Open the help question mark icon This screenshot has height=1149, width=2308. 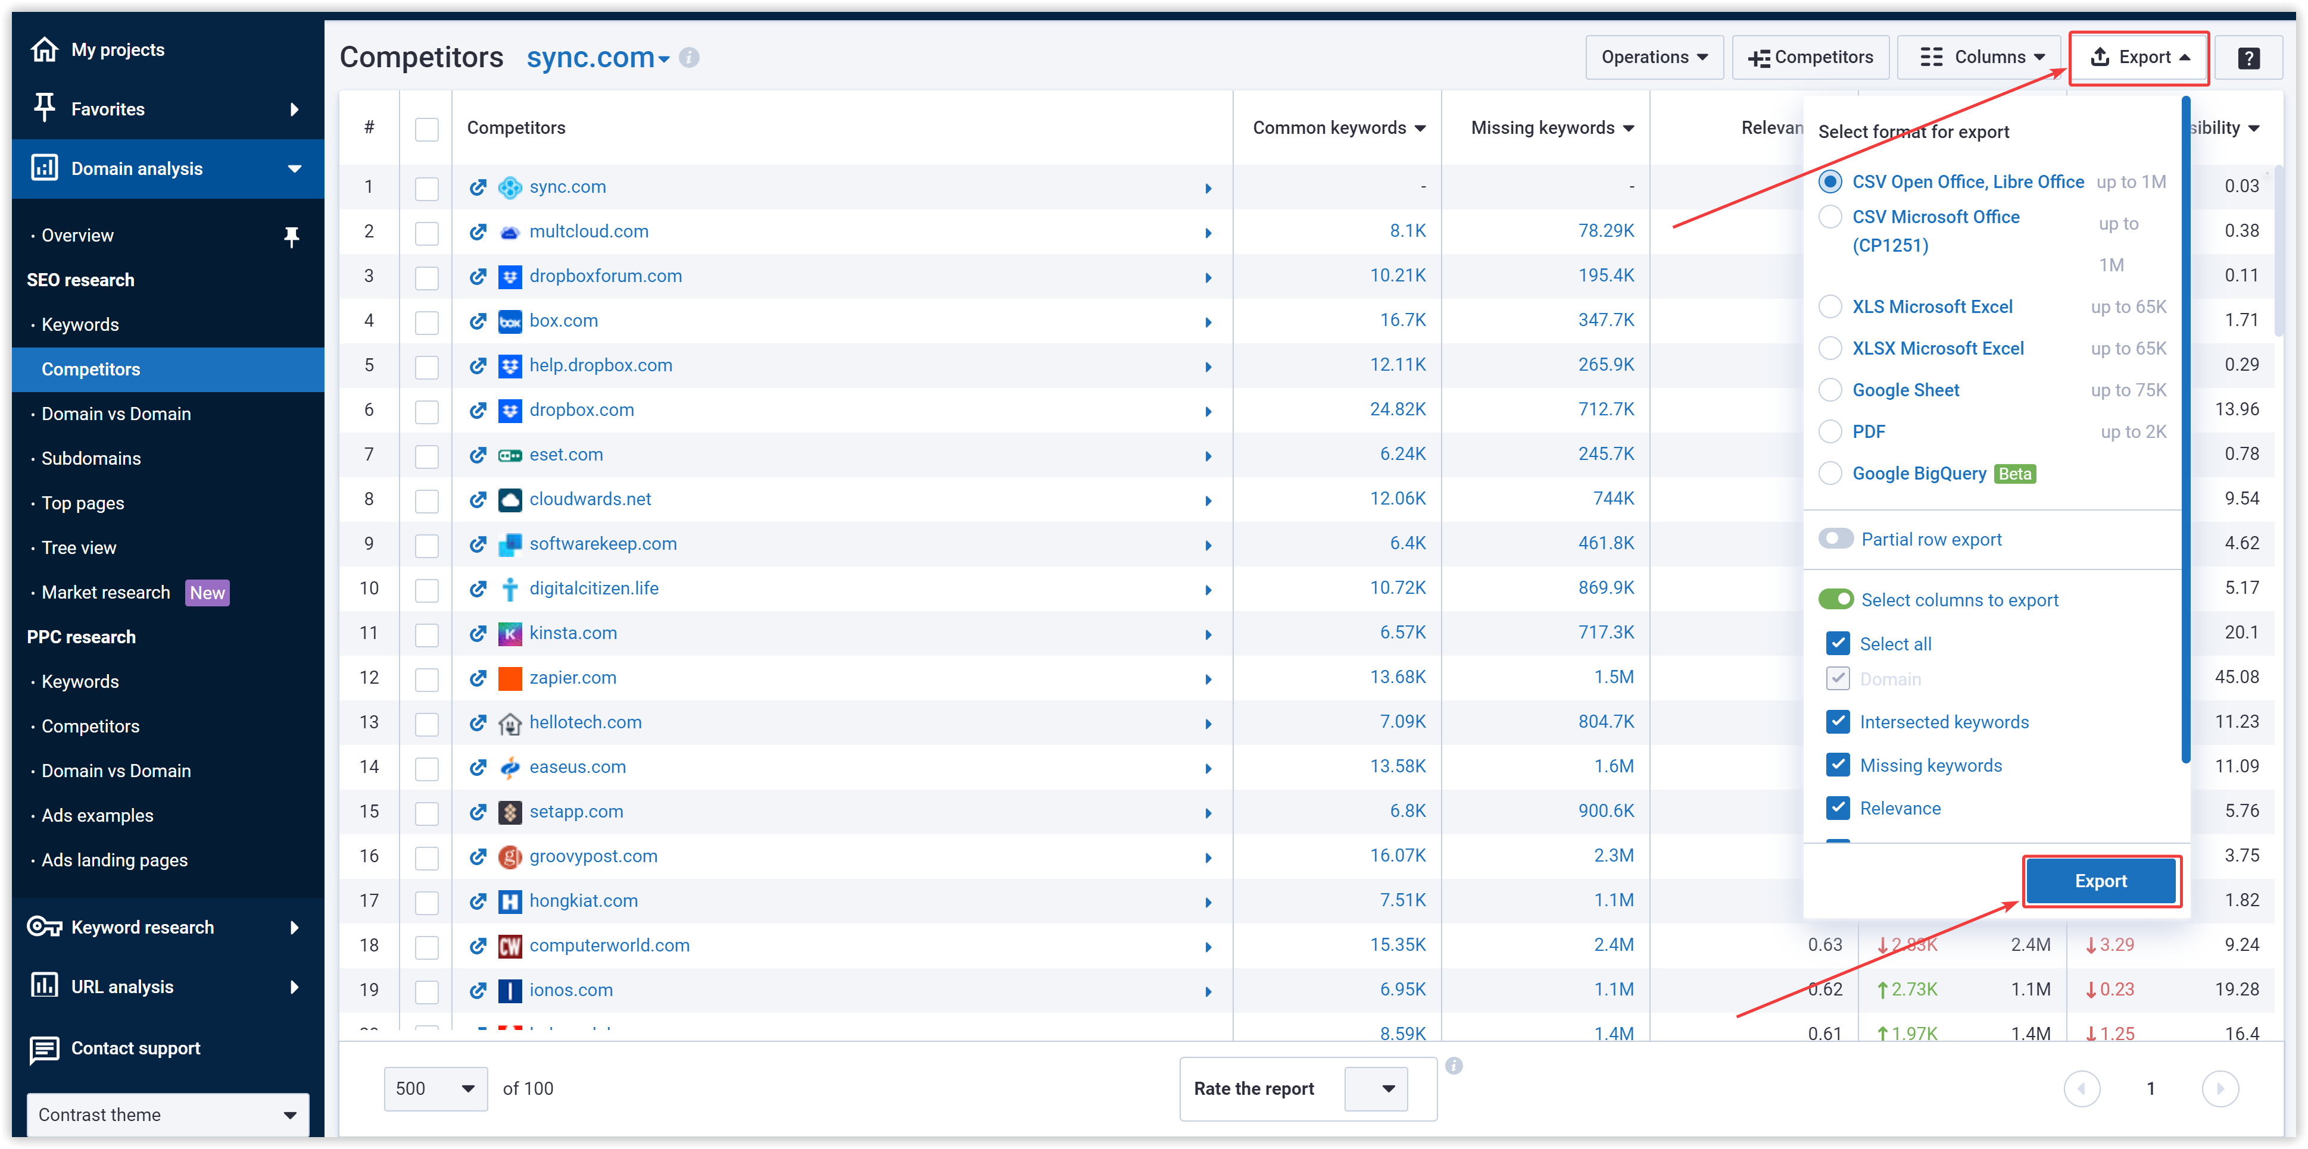point(2250,57)
